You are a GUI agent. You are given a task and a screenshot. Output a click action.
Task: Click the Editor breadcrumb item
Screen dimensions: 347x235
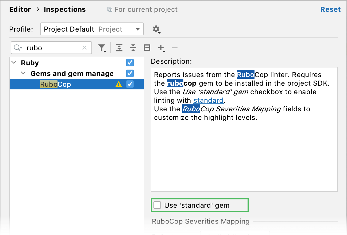[20, 9]
